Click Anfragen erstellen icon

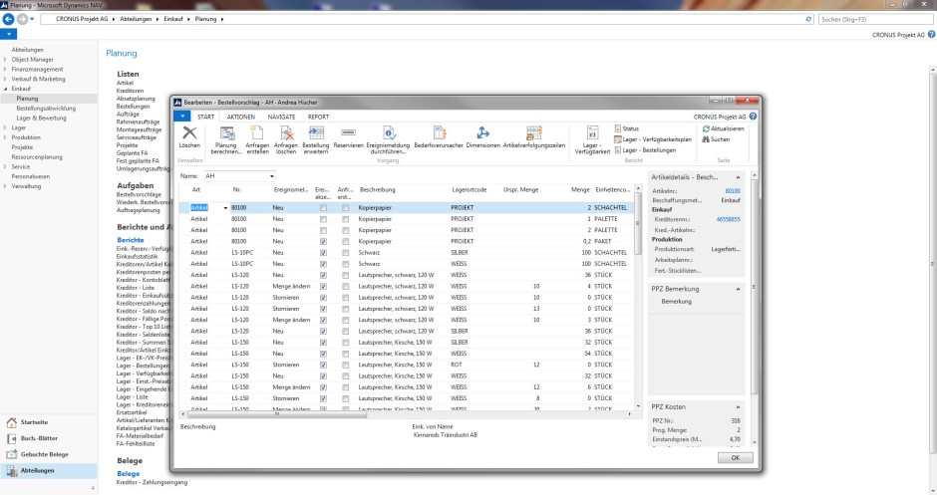pyautogui.click(x=257, y=133)
